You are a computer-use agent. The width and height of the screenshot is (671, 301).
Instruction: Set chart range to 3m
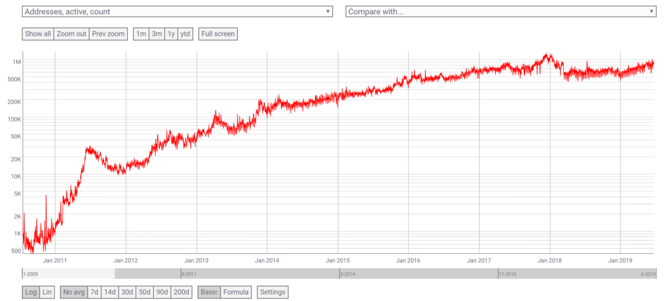pyautogui.click(x=157, y=34)
